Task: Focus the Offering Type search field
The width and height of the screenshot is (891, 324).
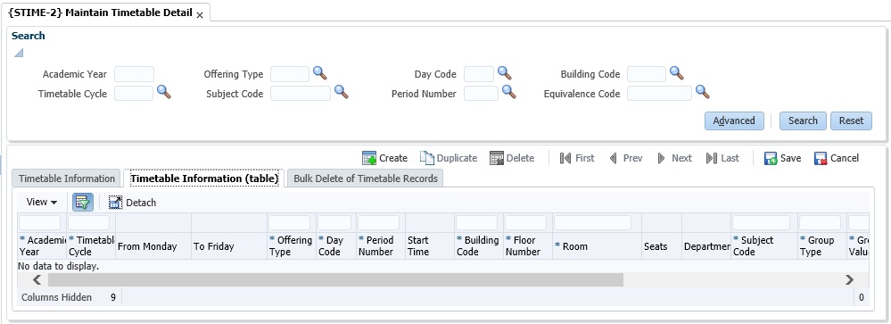Action: point(290,74)
